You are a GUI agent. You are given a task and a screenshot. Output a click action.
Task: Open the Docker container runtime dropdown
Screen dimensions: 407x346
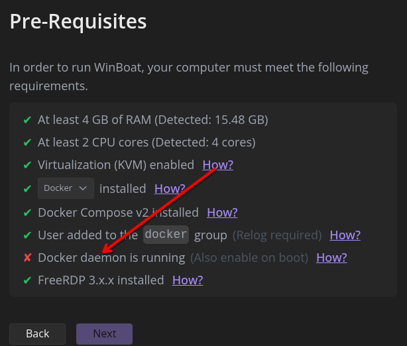pos(66,188)
